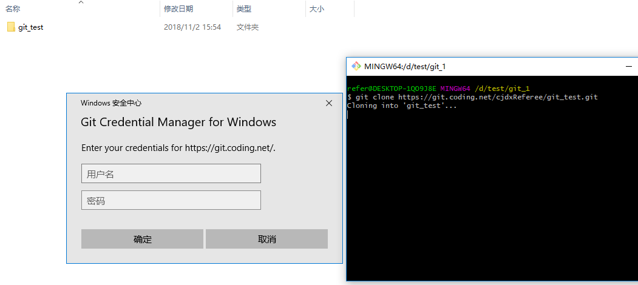638x285 pixels.
Task: Sort files by the 名称 column
Action: pyautogui.click(x=13, y=8)
